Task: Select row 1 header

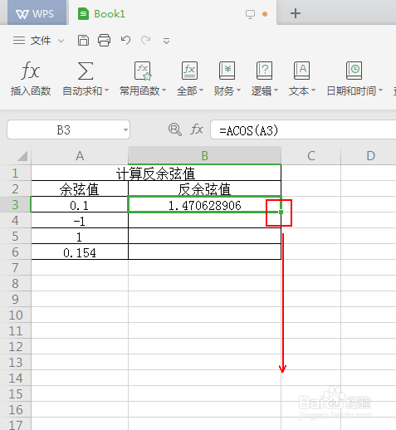Action: [15, 173]
